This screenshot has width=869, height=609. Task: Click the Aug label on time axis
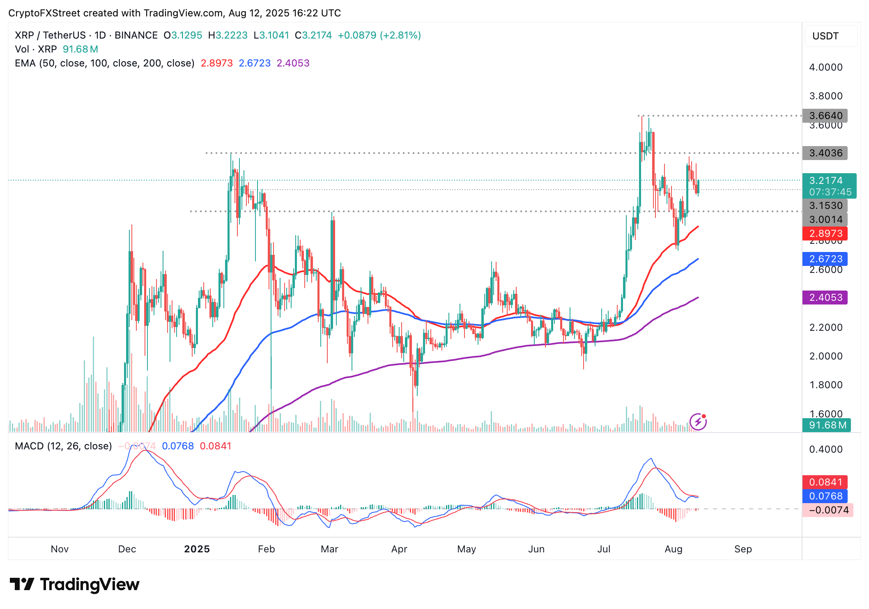[x=673, y=549]
